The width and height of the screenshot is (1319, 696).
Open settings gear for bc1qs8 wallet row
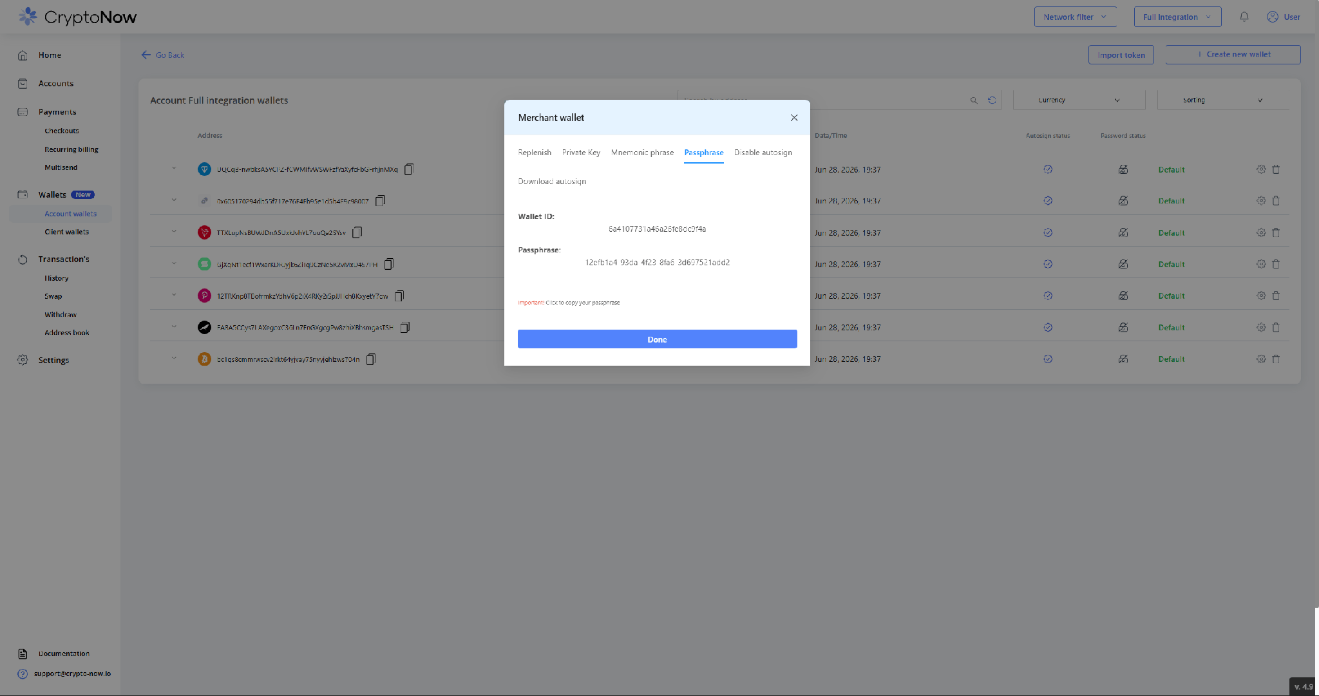click(x=1261, y=359)
